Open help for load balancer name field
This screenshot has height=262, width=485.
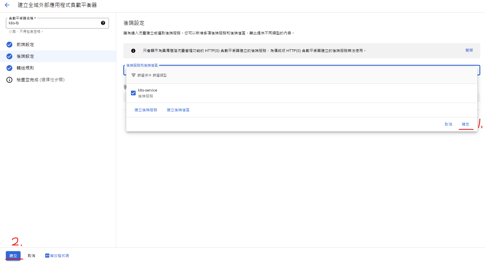tap(103, 23)
